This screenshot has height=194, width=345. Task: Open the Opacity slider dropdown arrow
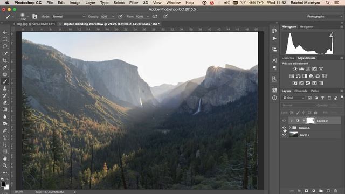113,17
